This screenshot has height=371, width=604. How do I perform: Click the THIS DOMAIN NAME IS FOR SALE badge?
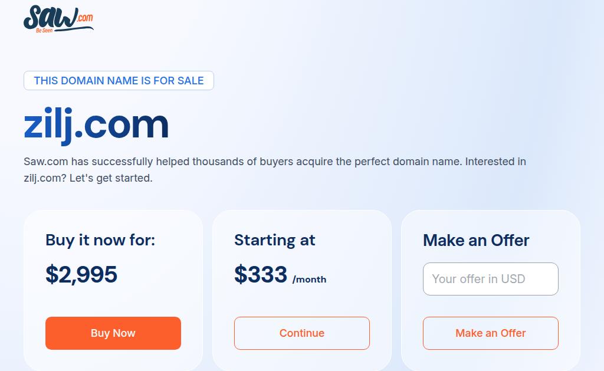coord(119,81)
